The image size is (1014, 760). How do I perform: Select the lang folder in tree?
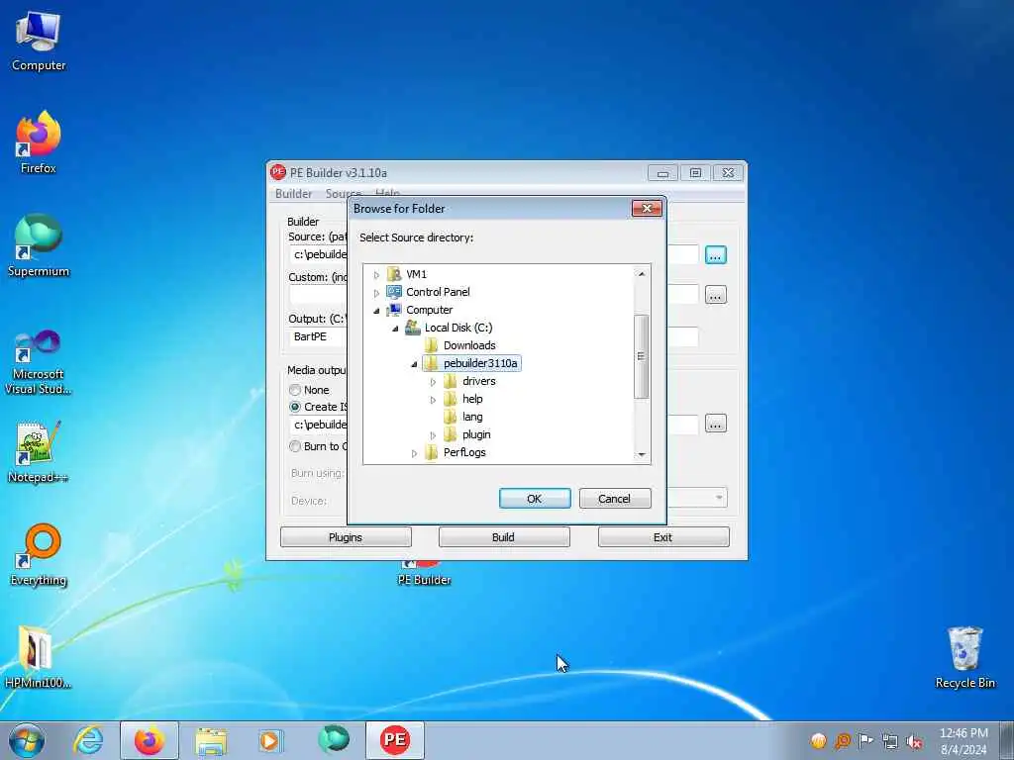click(x=463, y=417)
